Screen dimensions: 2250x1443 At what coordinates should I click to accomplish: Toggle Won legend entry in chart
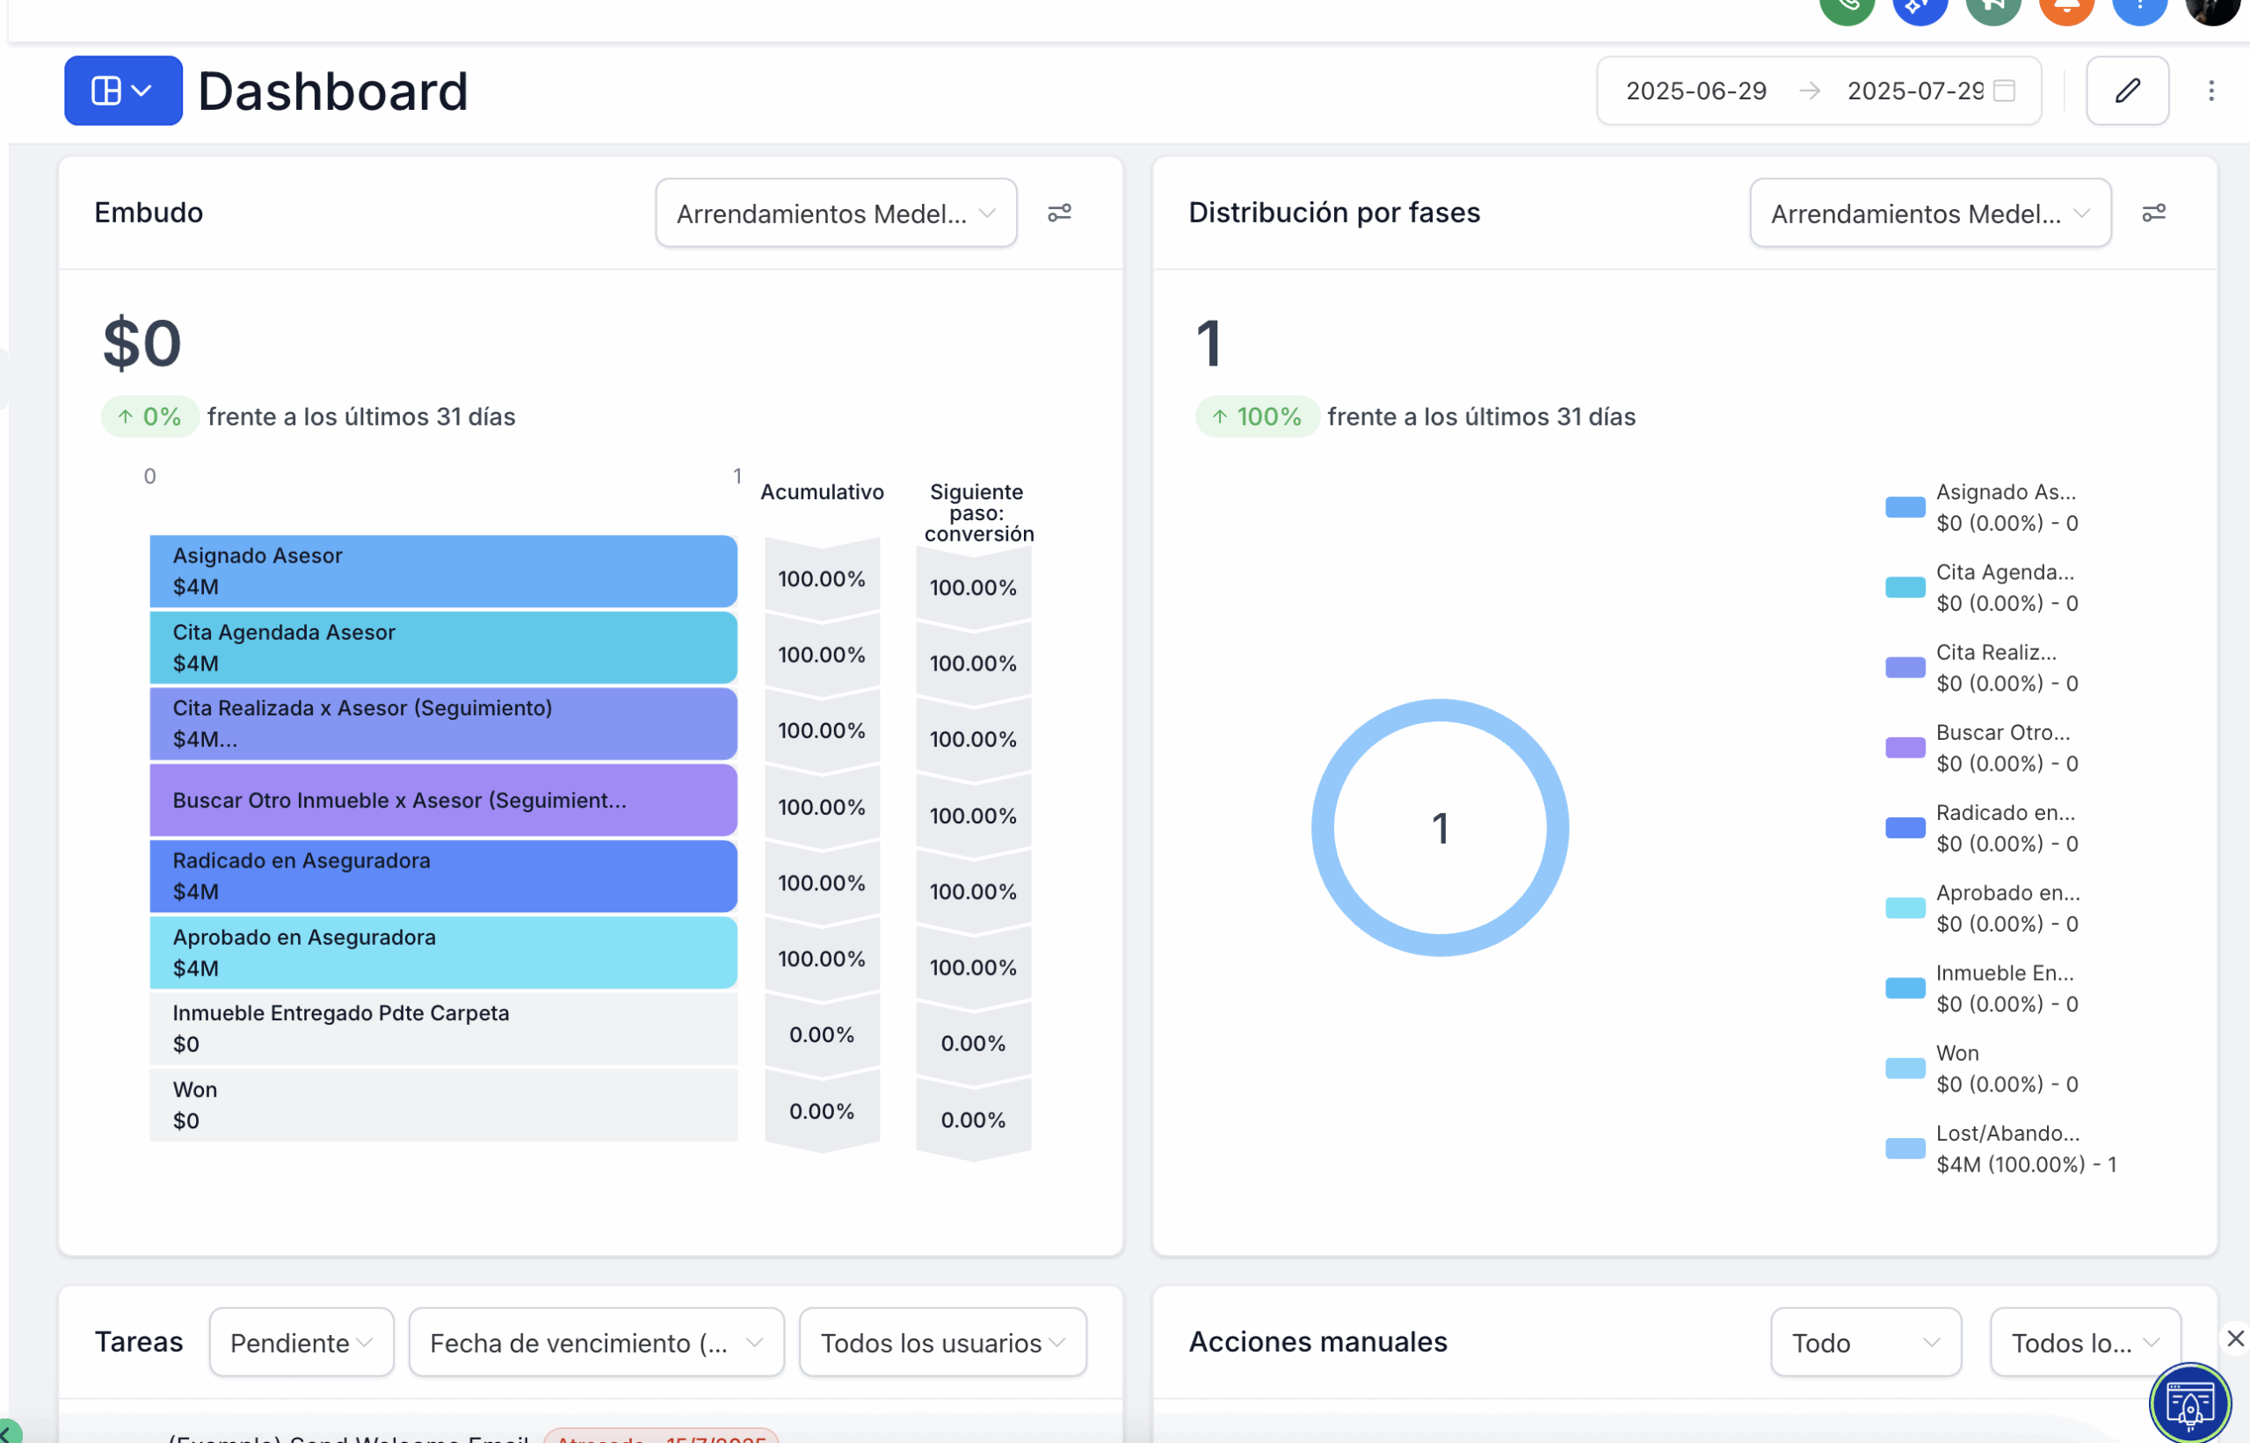click(x=1981, y=1070)
